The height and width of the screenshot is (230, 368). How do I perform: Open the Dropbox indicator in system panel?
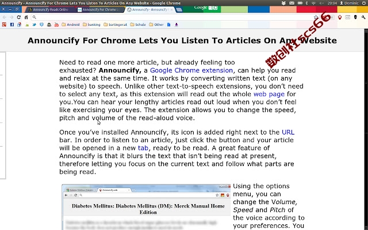pyautogui.click(x=283, y=3)
